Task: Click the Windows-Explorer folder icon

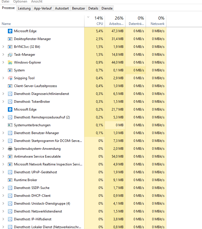Action: point(10,62)
